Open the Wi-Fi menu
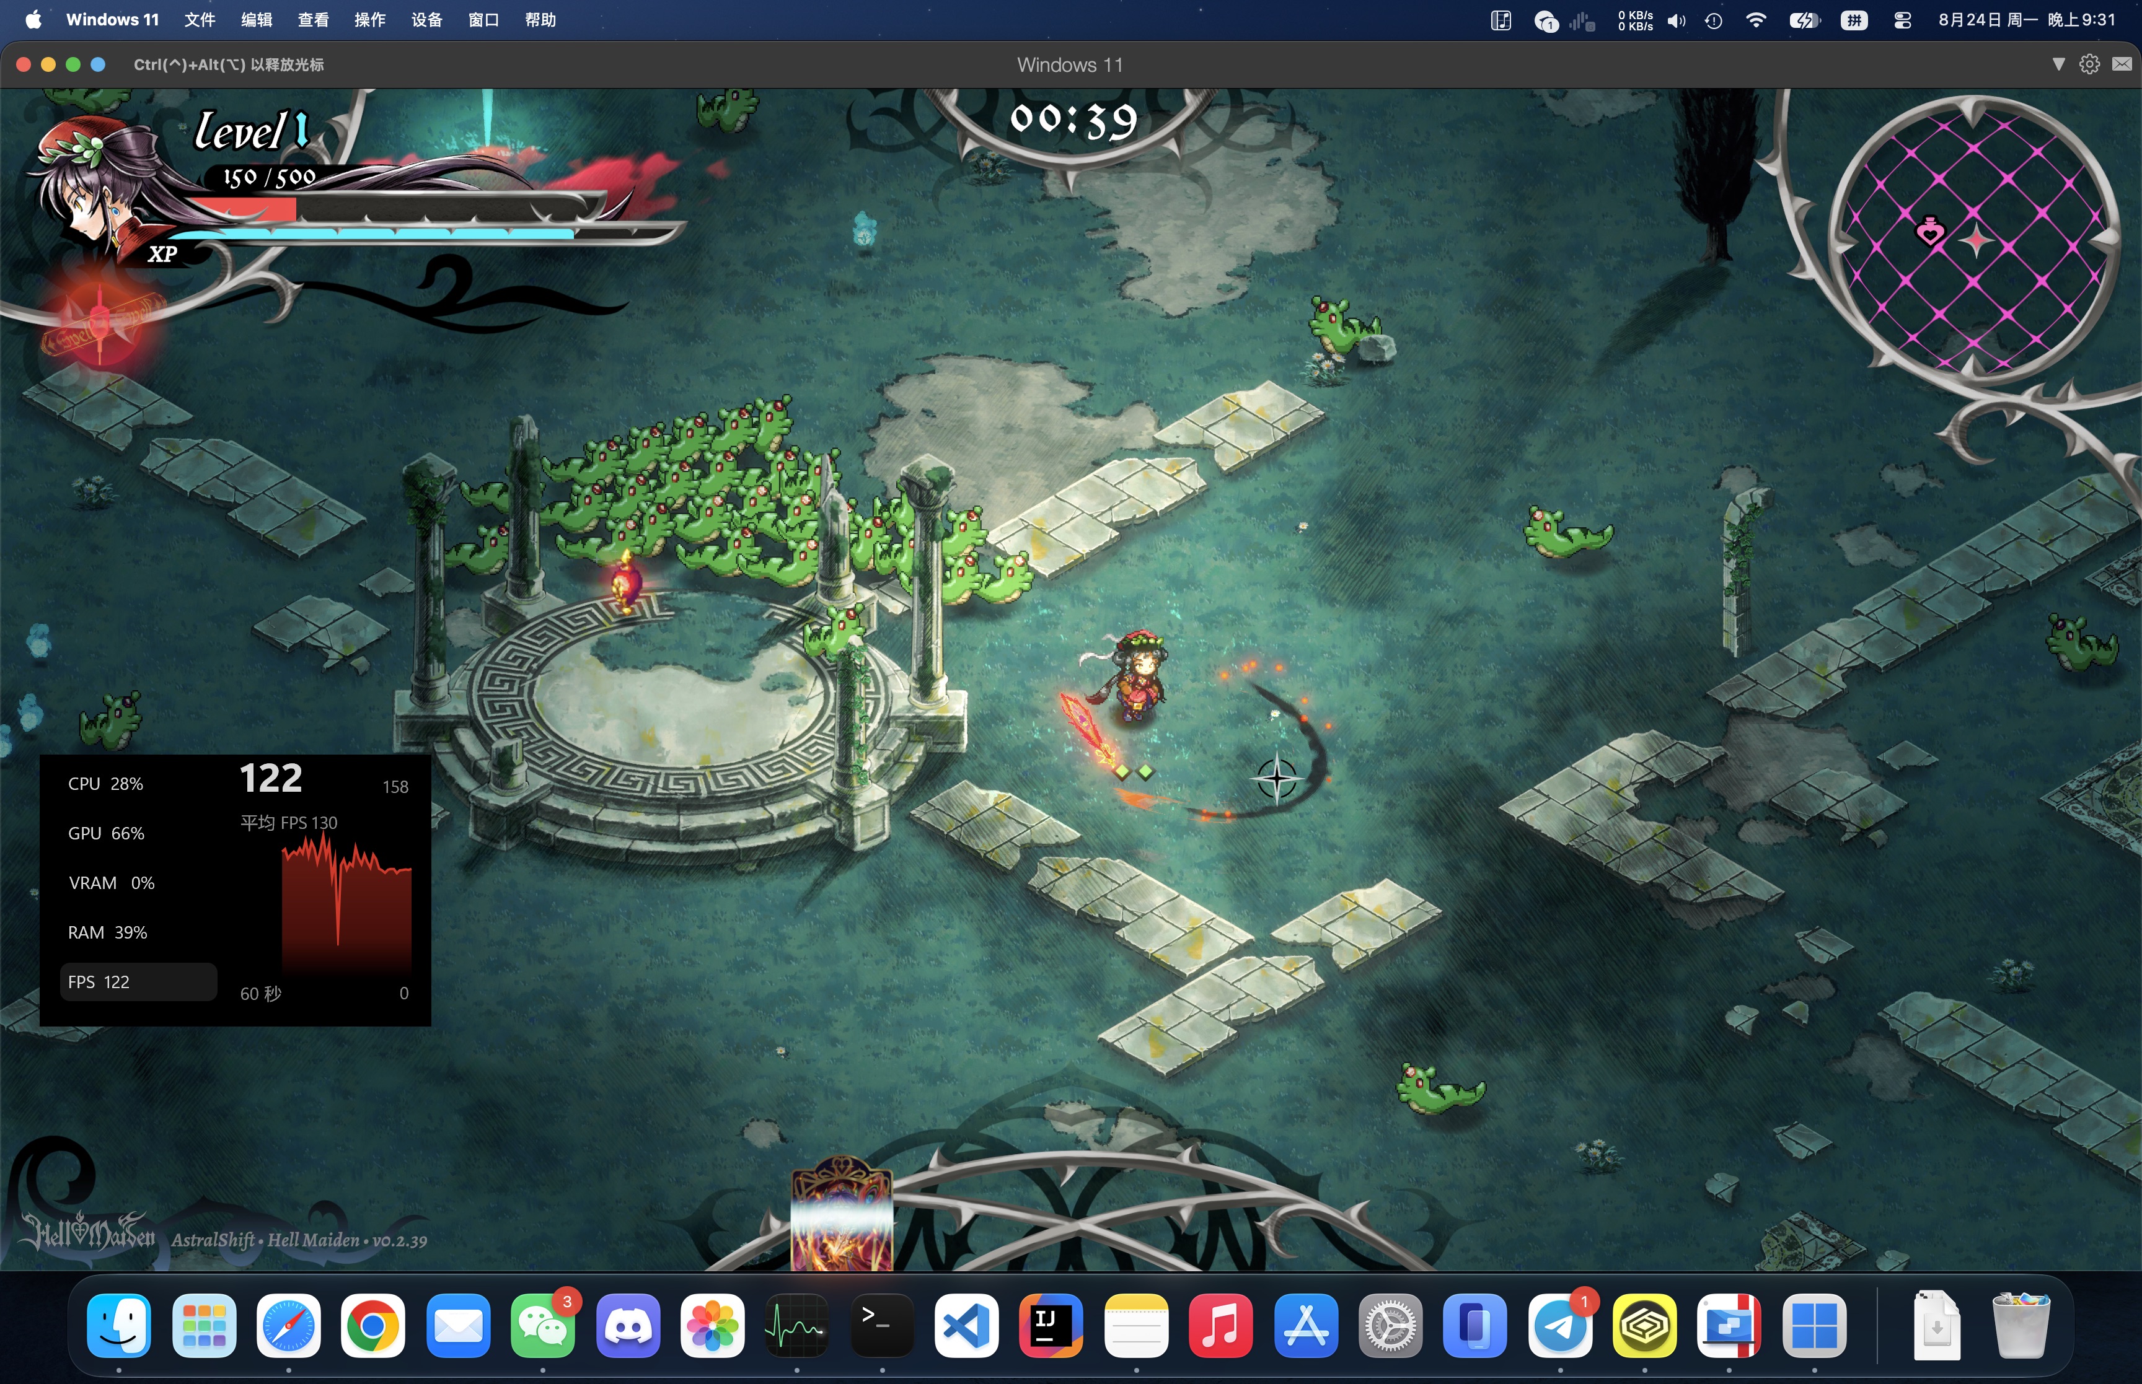This screenshot has height=1384, width=2142. tap(1755, 20)
